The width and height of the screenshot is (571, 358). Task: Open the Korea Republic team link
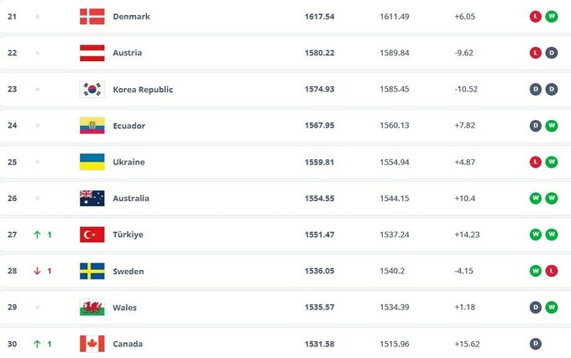(143, 90)
